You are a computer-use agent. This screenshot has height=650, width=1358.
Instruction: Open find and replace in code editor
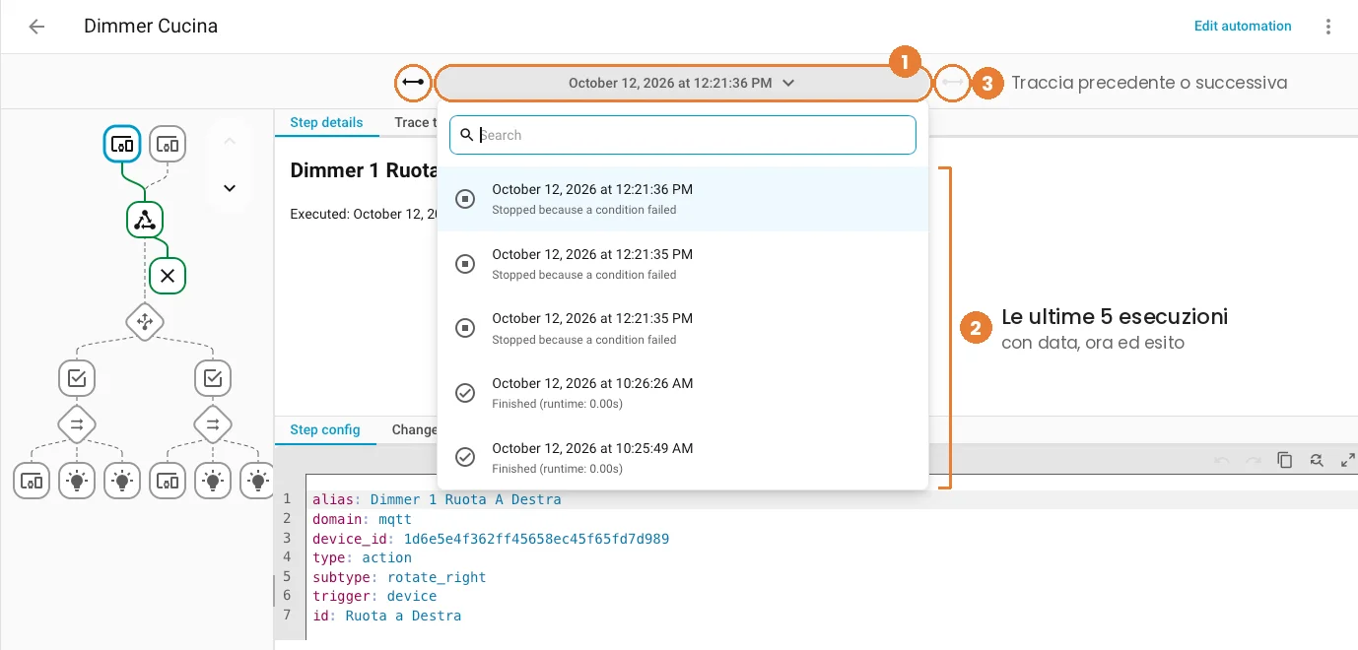click(x=1316, y=460)
